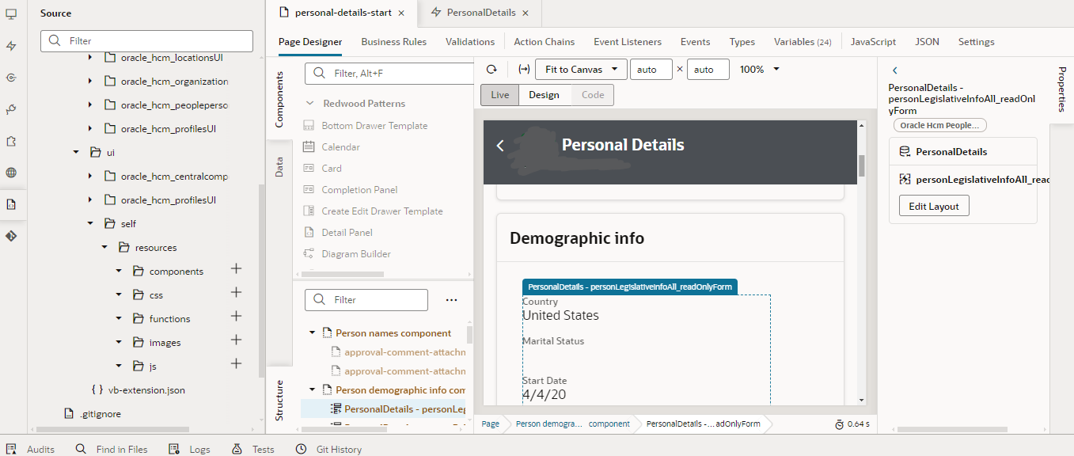The image size is (1074, 456).
Task: Select Page in the breadcrumb
Action: 491,424
